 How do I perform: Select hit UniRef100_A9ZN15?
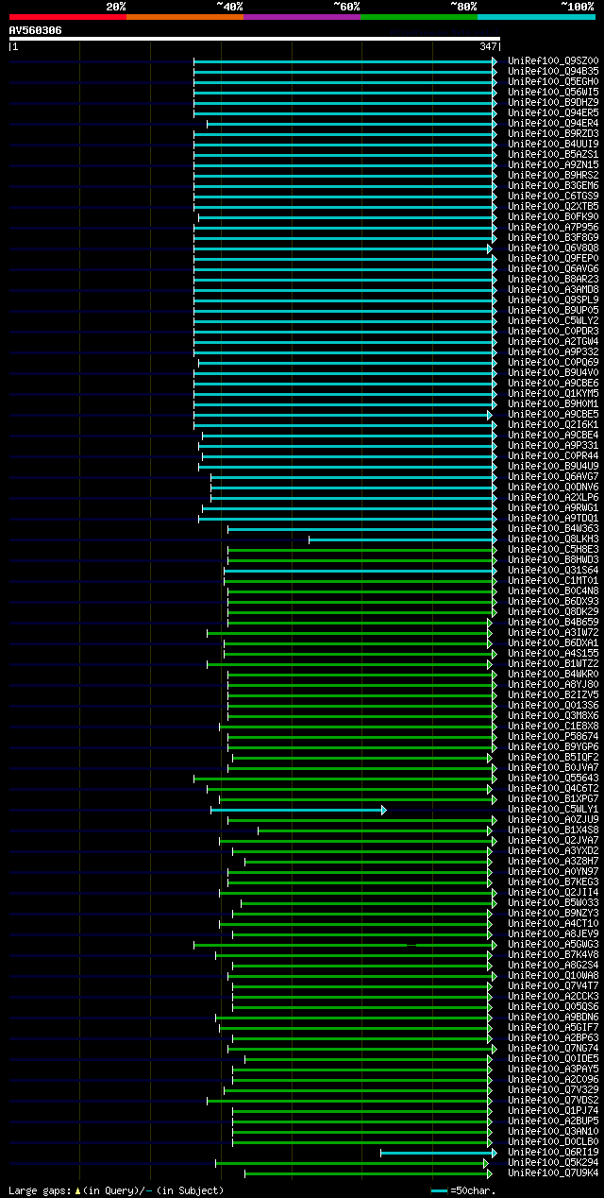pyautogui.click(x=553, y=164)
